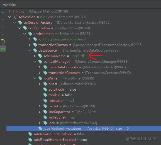The image size is (161, 145).
Task: Click the tag icon beside schemaName
Action: [40, 56]
